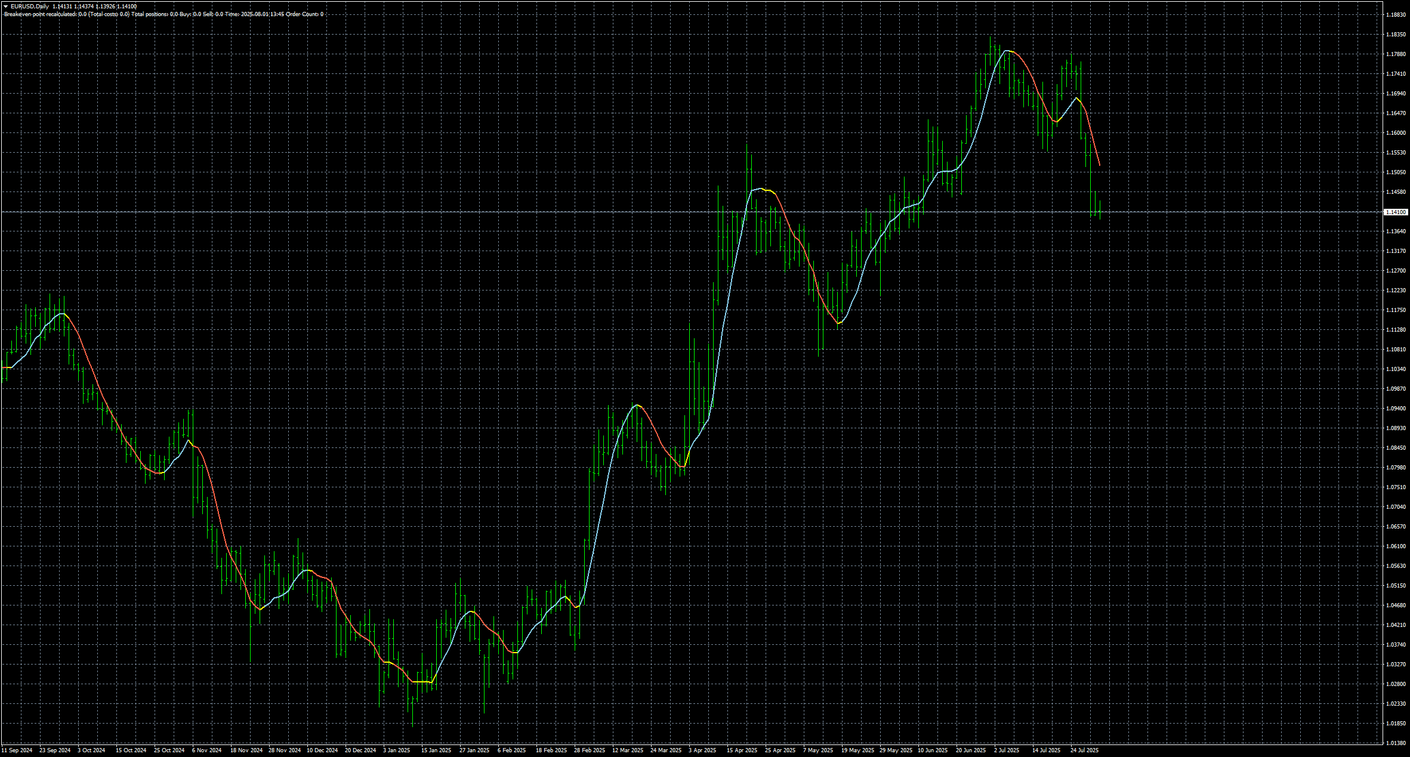The image size is (1410, 757).
Task: Click the 1.14580 price axis label
Action: point(1396,192)
